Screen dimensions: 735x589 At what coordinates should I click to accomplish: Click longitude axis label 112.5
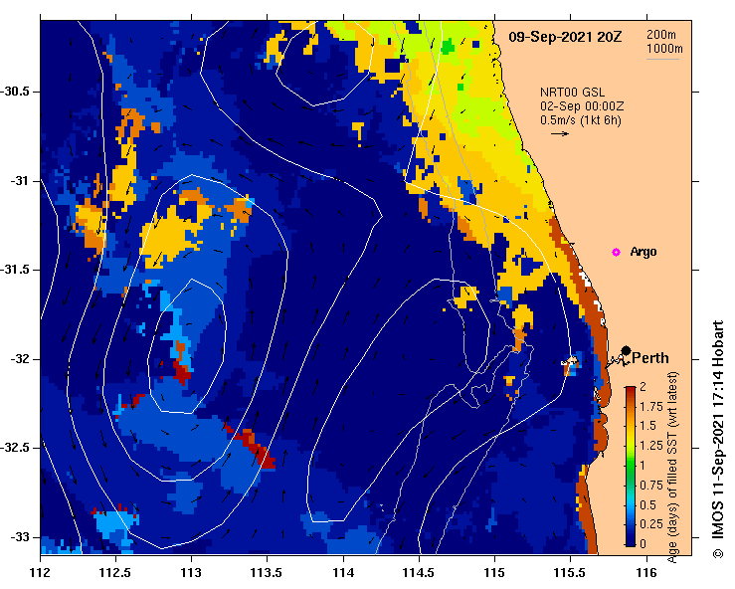click(115, 573)
